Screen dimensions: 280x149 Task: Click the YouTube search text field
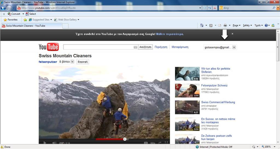pyautogui.click(x=98, y=47)
